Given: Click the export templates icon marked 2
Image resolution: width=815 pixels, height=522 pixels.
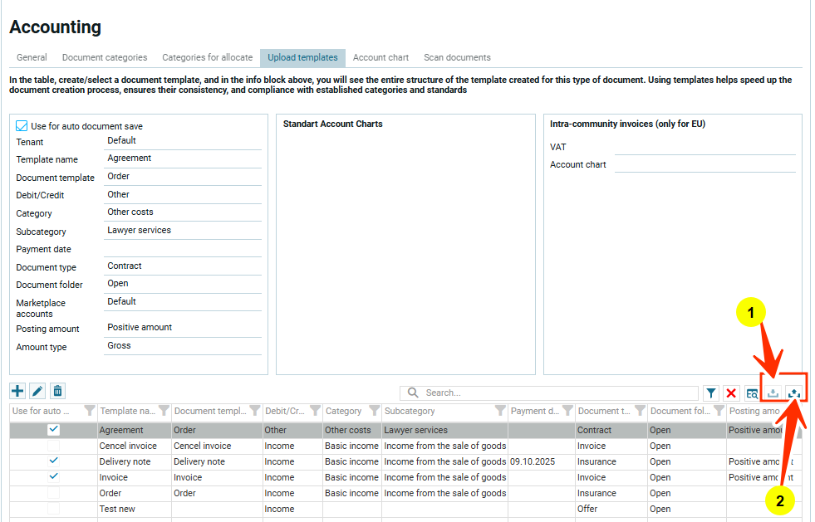Looking at the screenshot, I should coord(794,393).
